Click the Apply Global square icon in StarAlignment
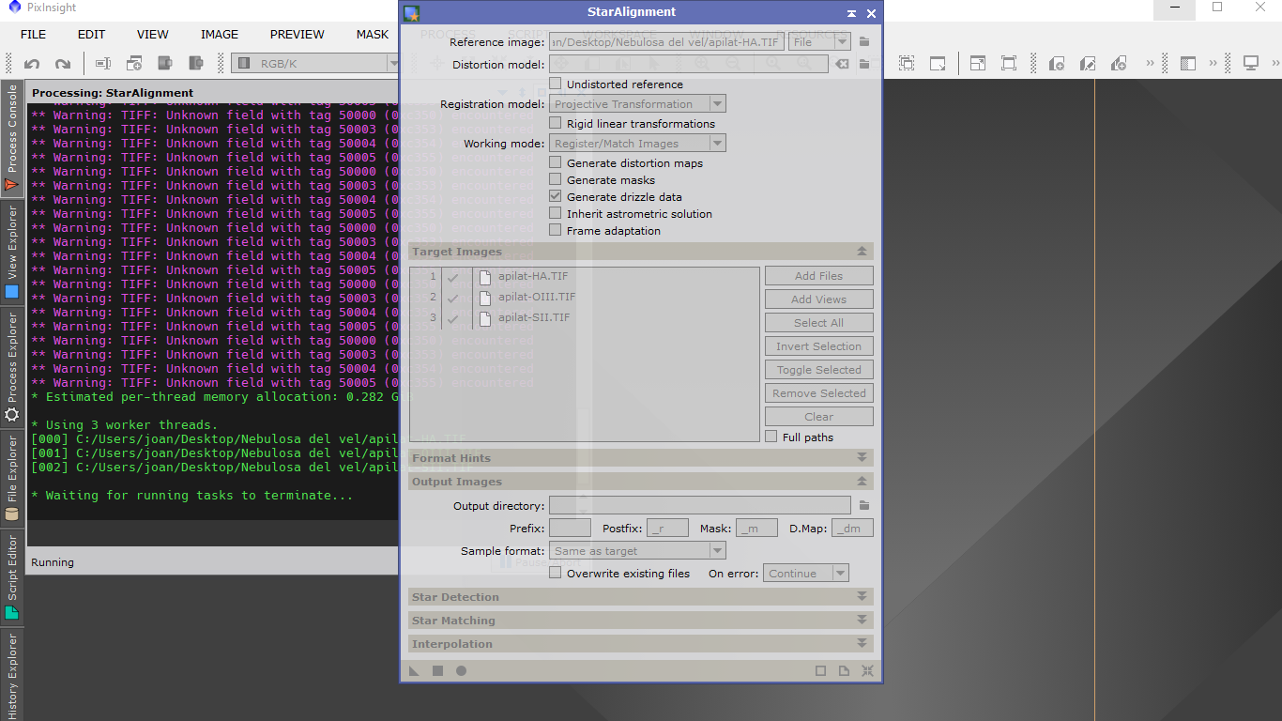The image size is (1282, 721). point(437,671)
